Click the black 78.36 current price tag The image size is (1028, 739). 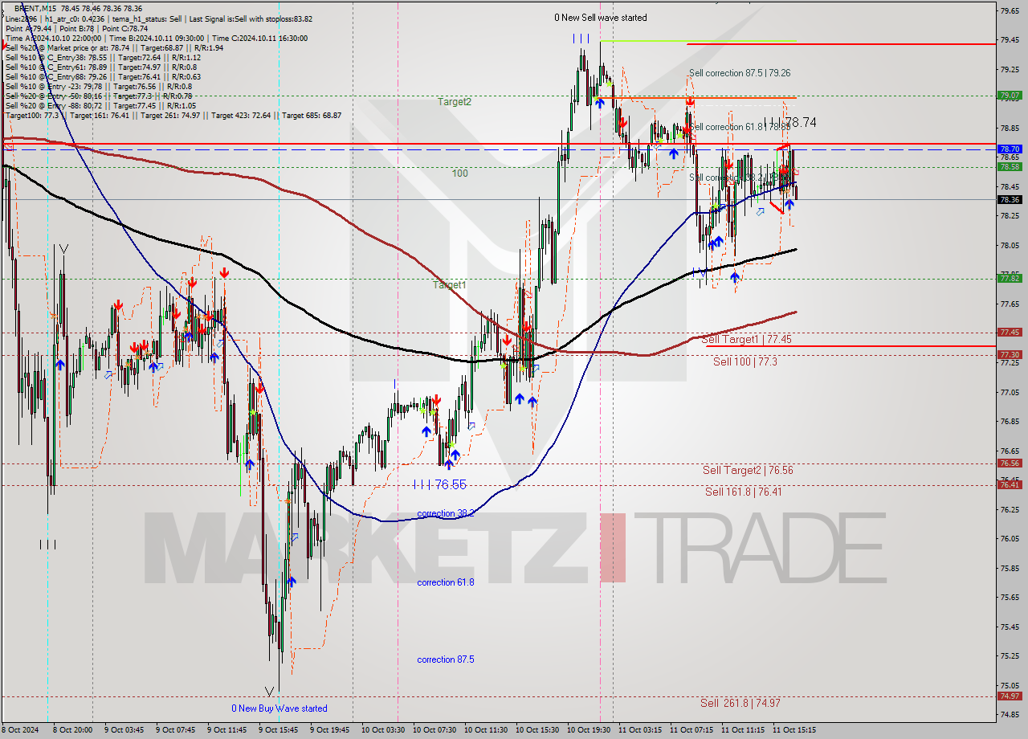1010,200
